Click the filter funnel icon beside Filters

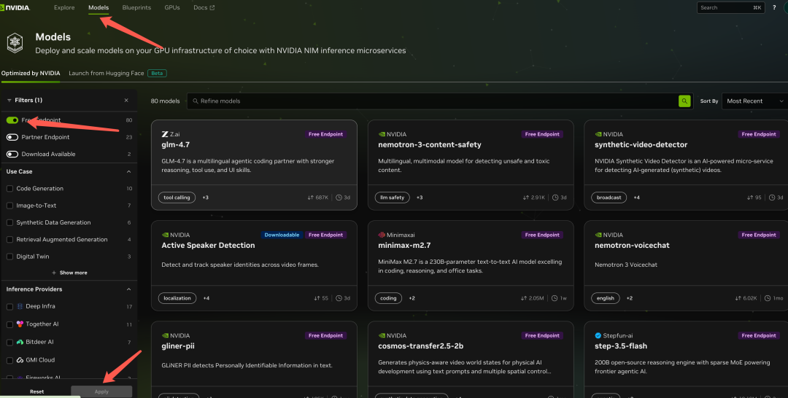[x=9, y=101]
